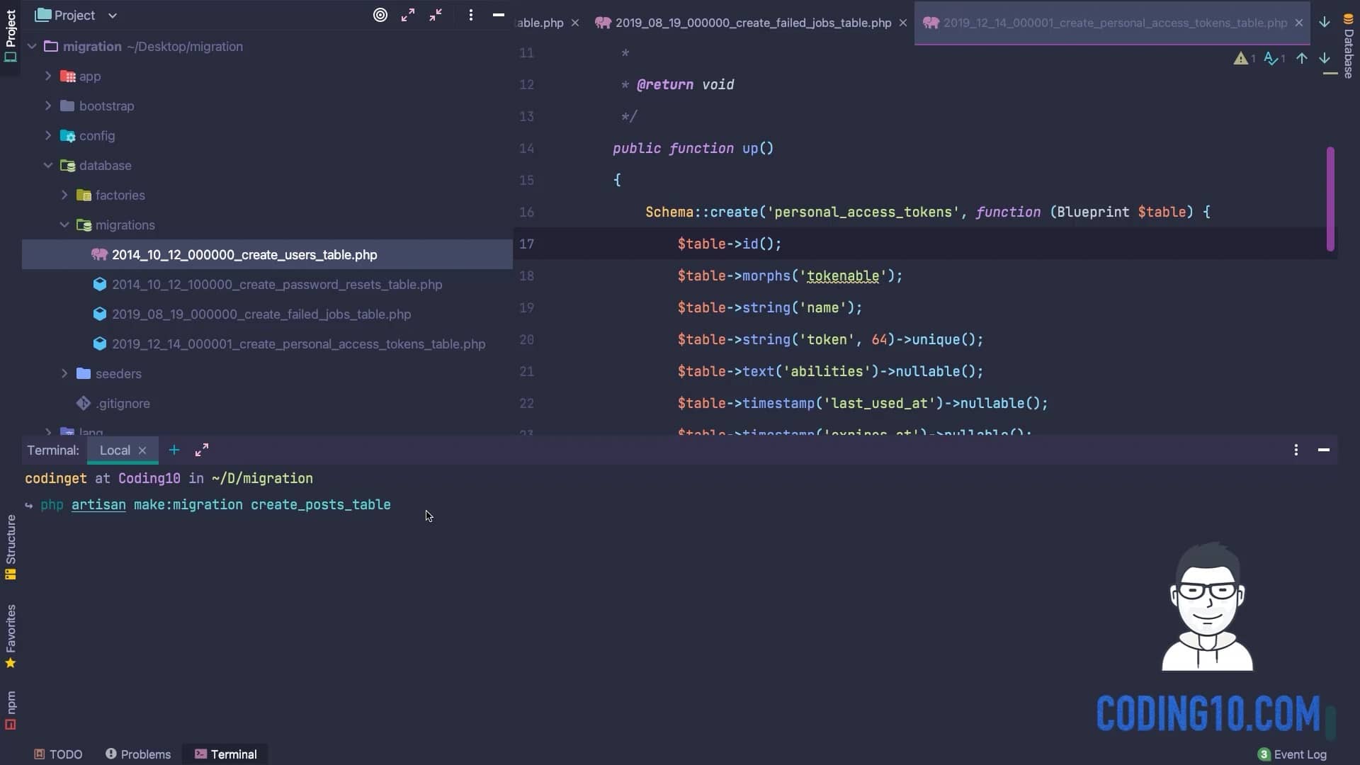The width and height of the screenshot is (1360, 765).
Task: Open the Favorites sidebar tab
Action: click(x=11, y=636)
